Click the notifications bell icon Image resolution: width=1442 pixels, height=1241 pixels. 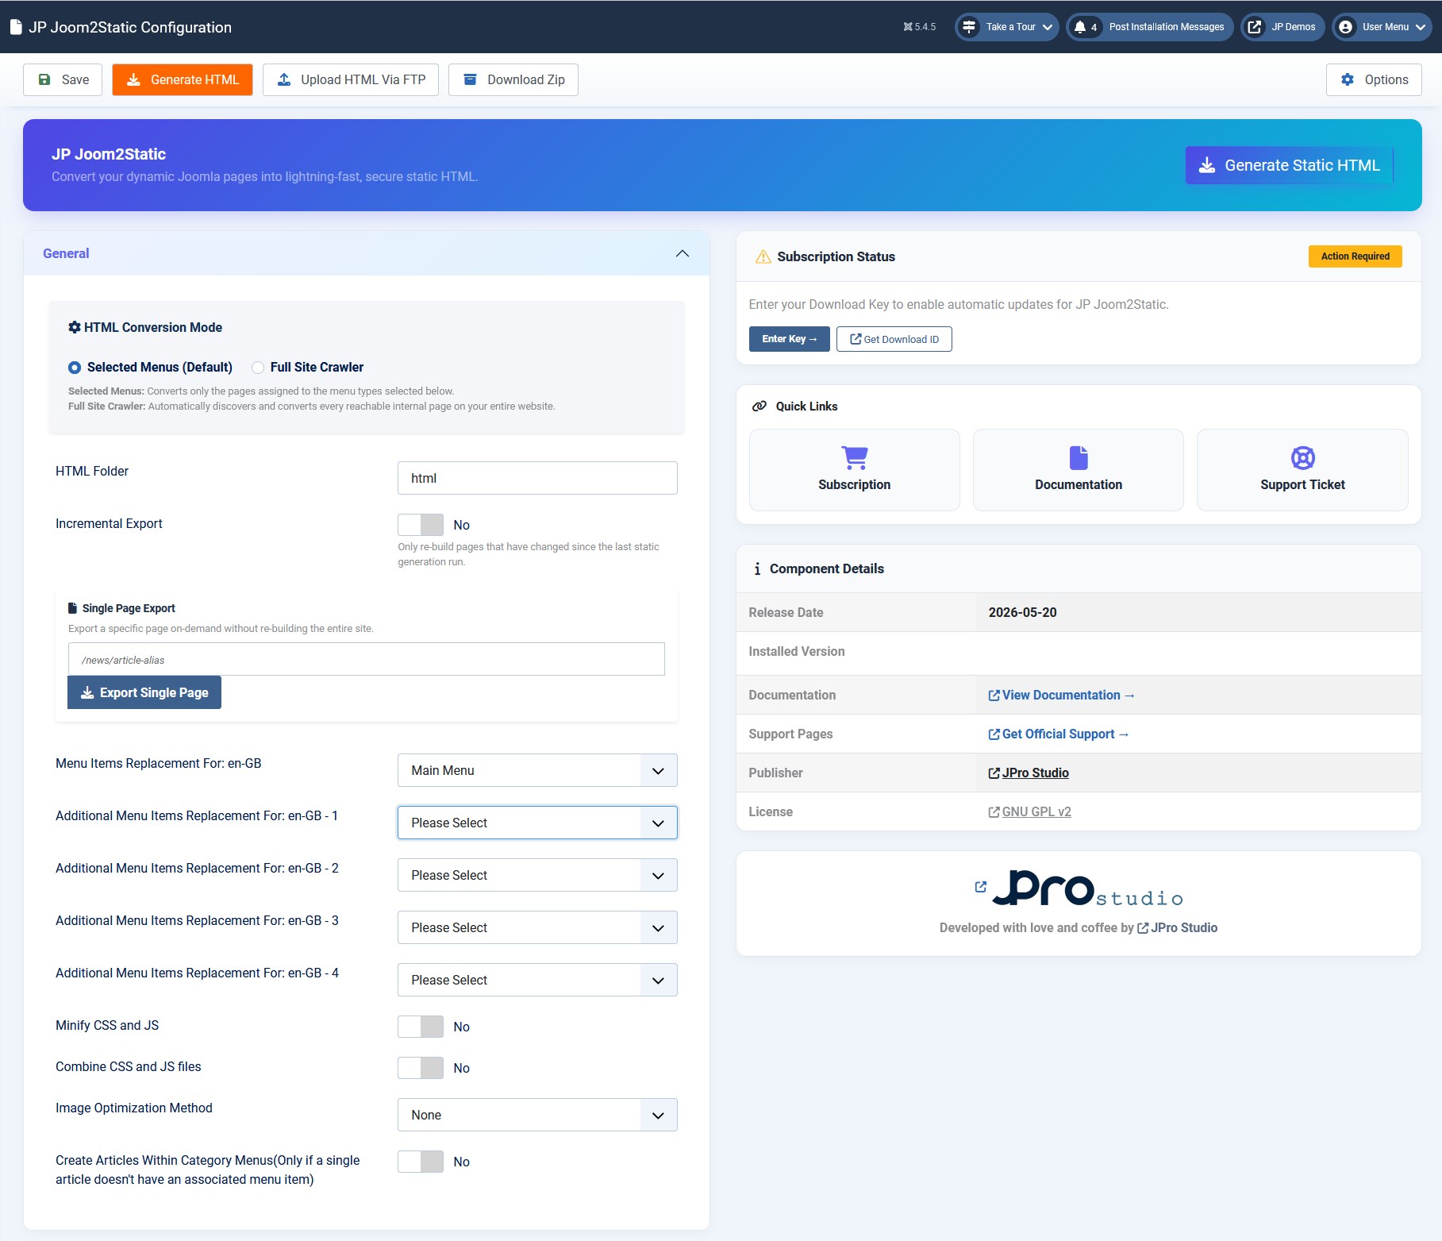click(1079, 27)
